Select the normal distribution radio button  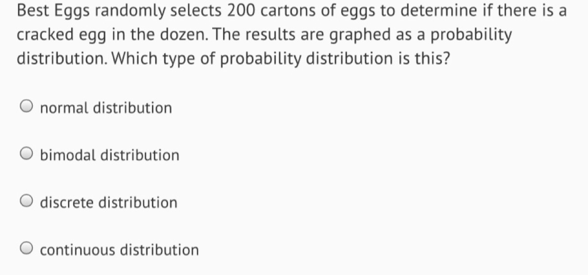(x=27, y=107)
